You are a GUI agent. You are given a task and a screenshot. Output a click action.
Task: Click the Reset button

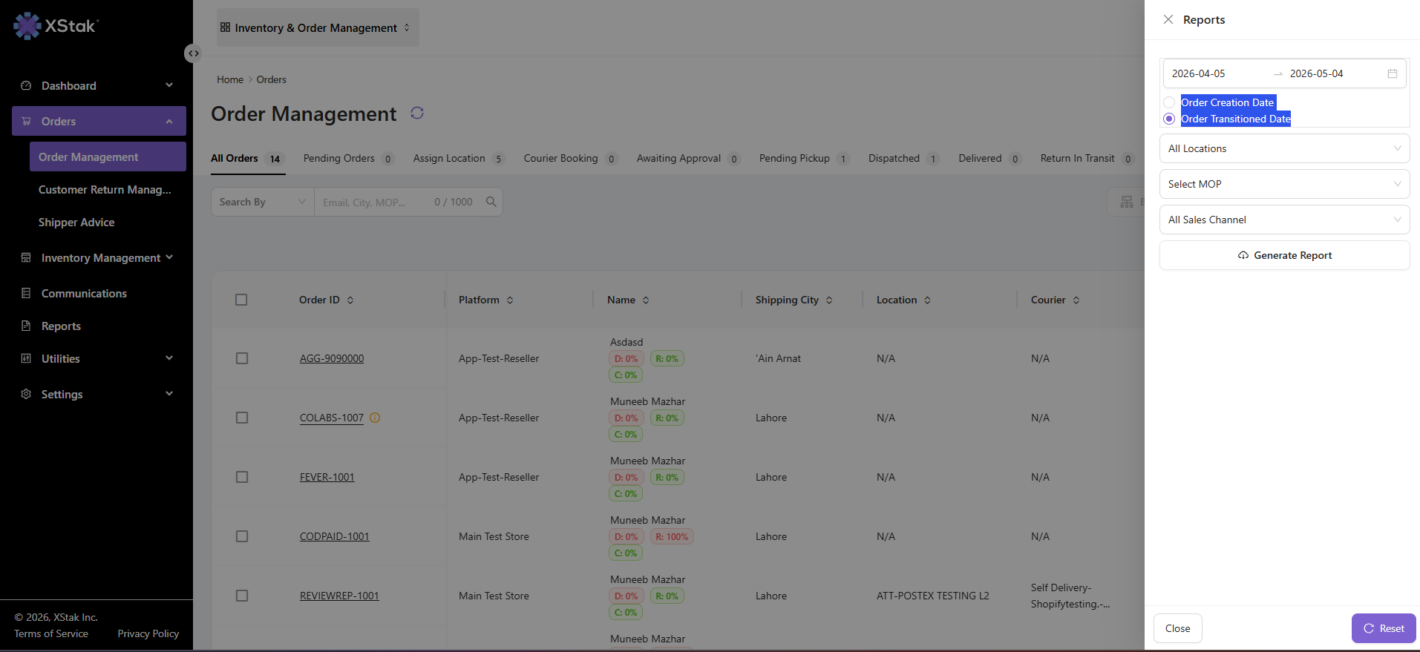(x=1384, y=628)
